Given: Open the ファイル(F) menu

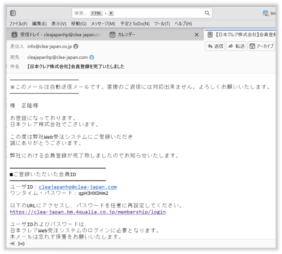Looking at the screenshot, I should (18, 24).
